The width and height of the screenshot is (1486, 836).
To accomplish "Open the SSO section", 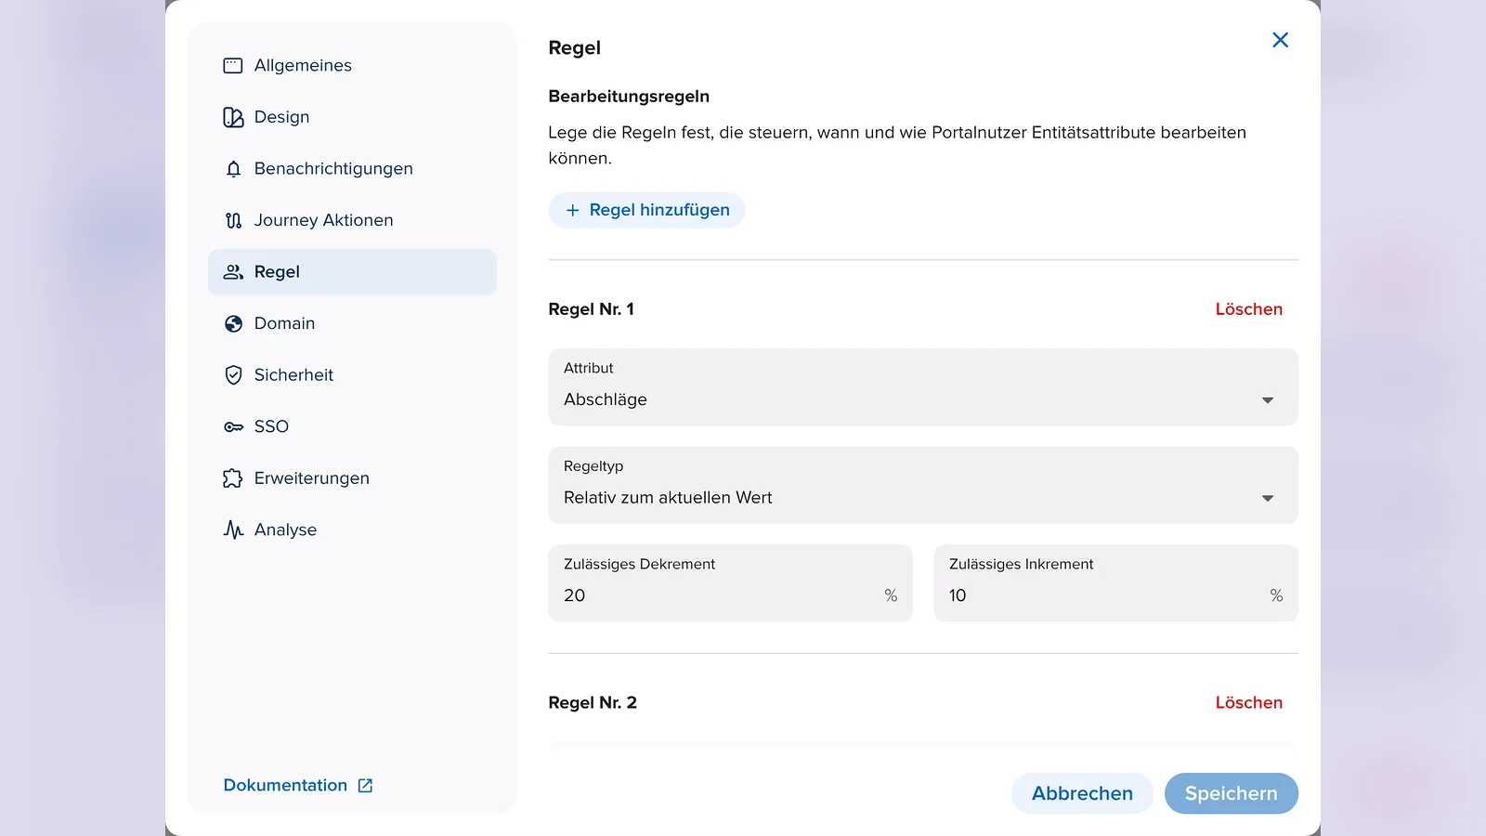I will (x=352, y=426).
